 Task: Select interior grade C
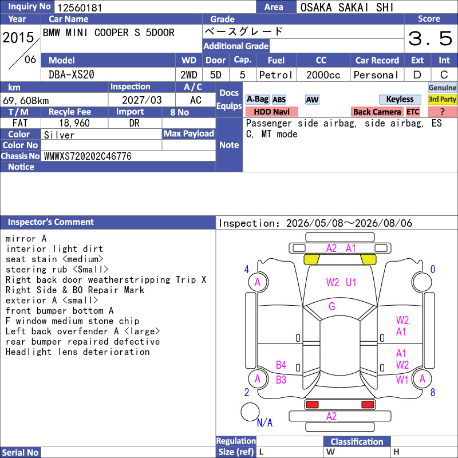click(x=444, y=75)
